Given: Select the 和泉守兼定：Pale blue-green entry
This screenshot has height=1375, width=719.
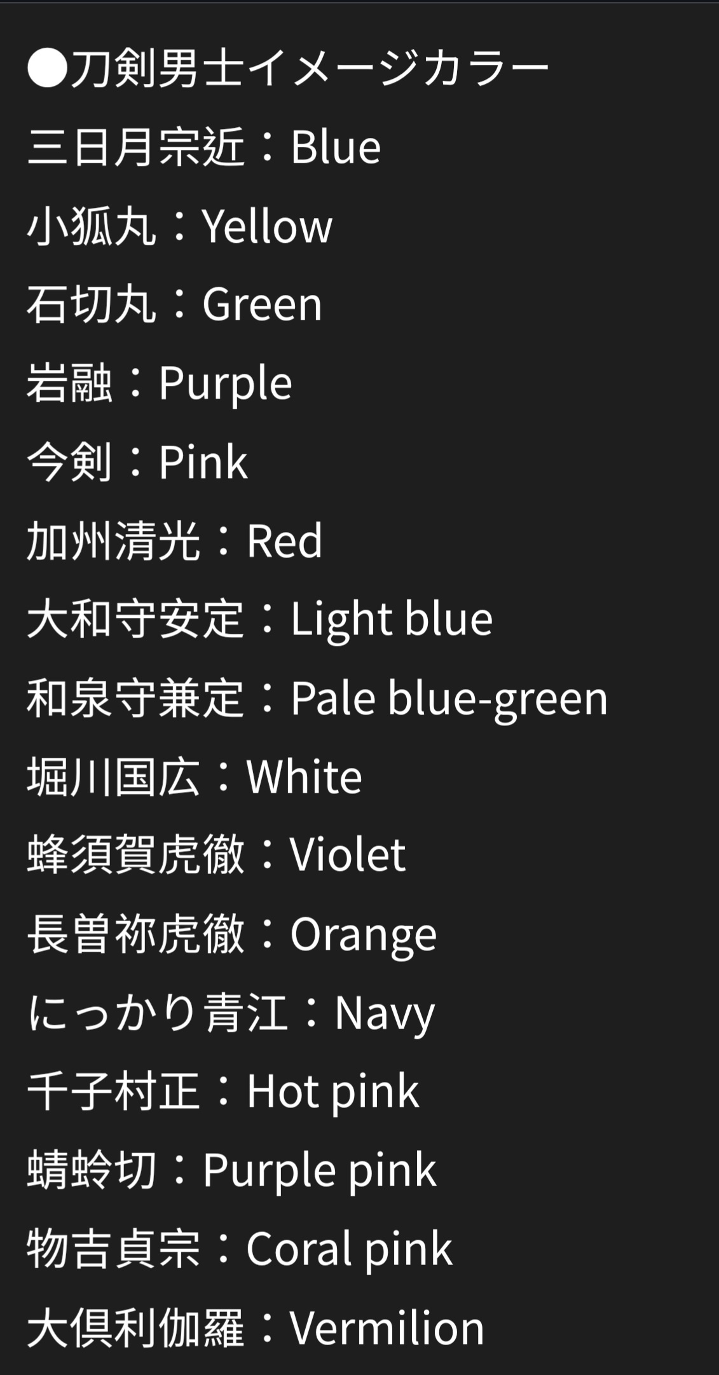Looking at the screenshot, I should click(317, 698).
